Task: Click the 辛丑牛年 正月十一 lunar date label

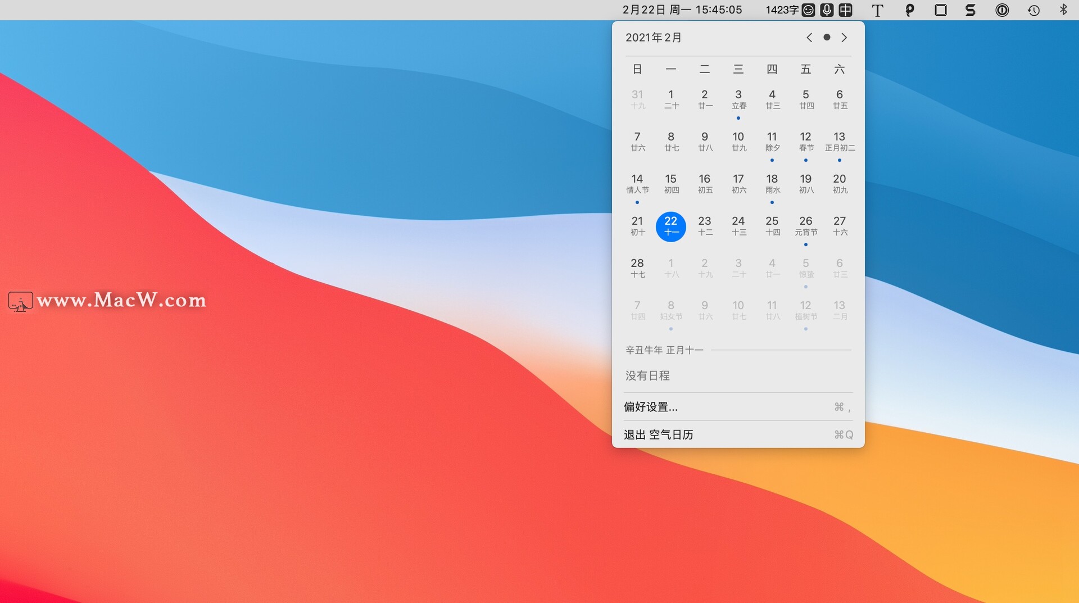Action: click(664, 350)
